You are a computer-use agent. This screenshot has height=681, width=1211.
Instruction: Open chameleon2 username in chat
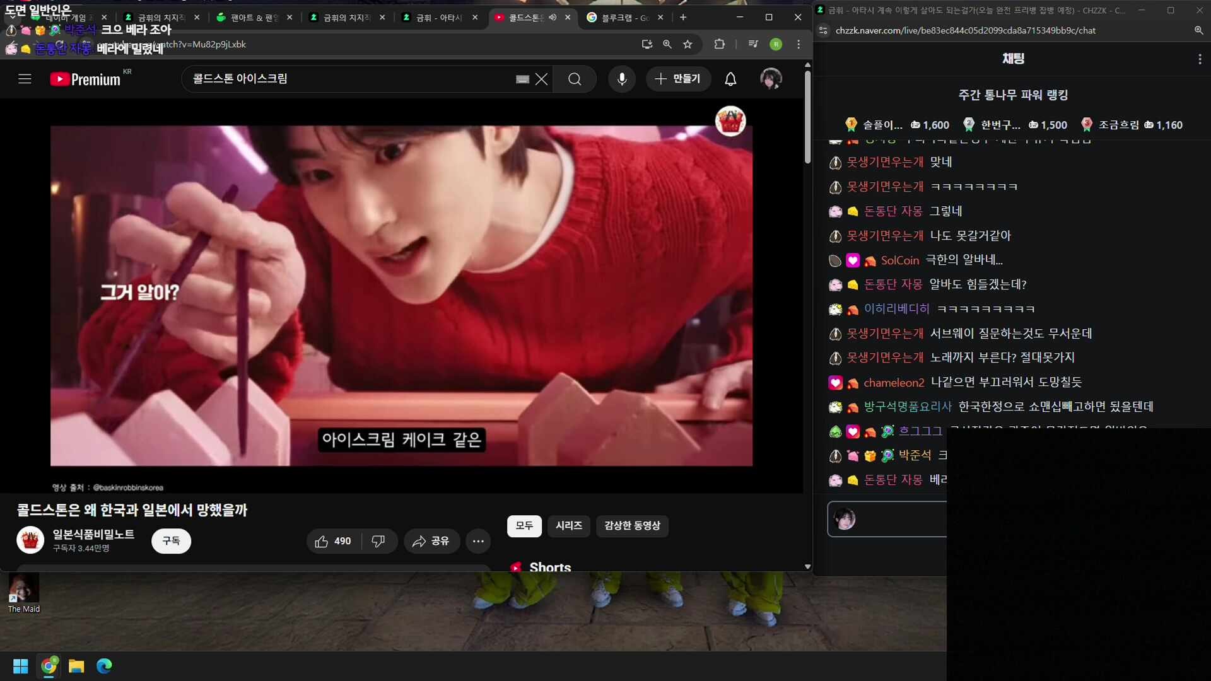[894, 383]
